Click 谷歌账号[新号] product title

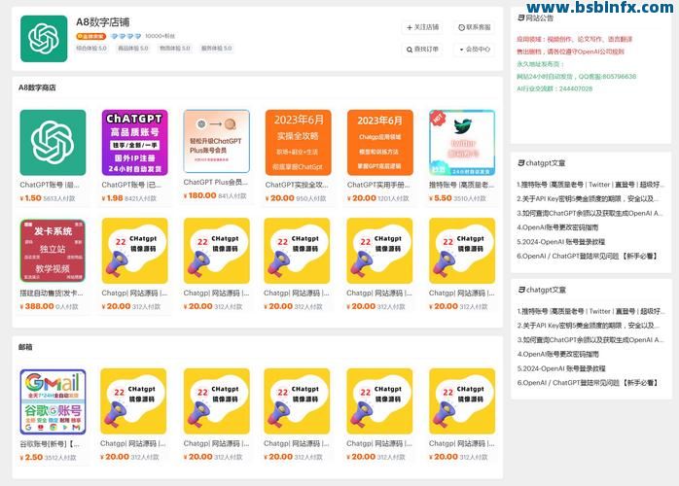coord(50,444)
